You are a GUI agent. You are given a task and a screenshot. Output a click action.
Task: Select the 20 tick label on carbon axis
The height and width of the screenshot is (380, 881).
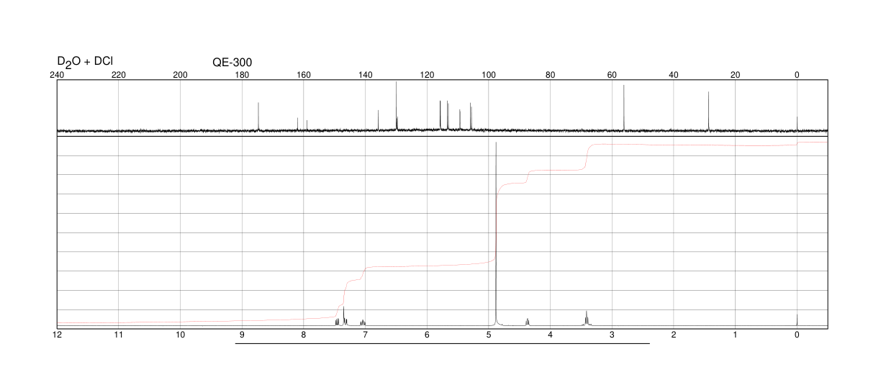pyautogui.click(x=735, y=75)
